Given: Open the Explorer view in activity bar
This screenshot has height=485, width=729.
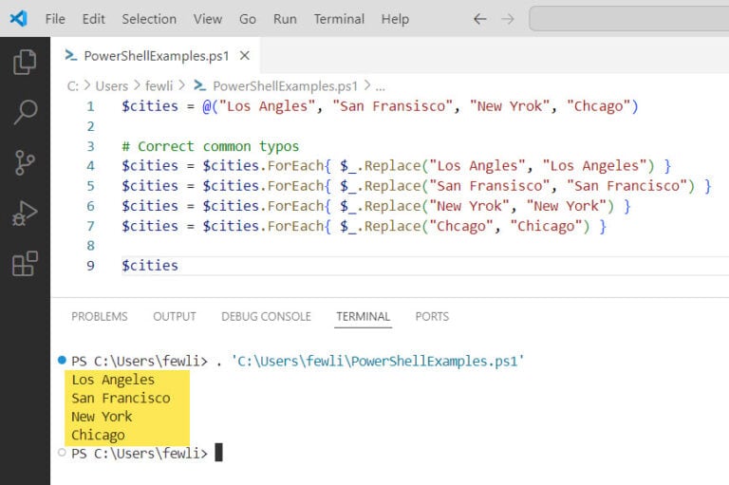Looking at the screenshot, I should pyautogui.click(x=25, y=62).
